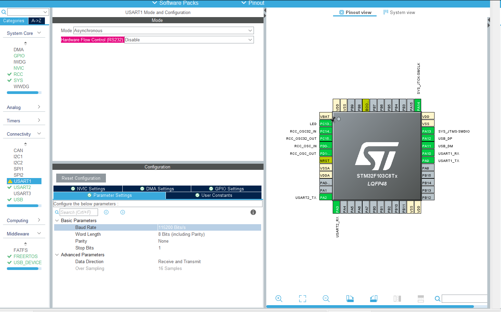Click the System Core list horizontal scrollbar

pos(23,93)
